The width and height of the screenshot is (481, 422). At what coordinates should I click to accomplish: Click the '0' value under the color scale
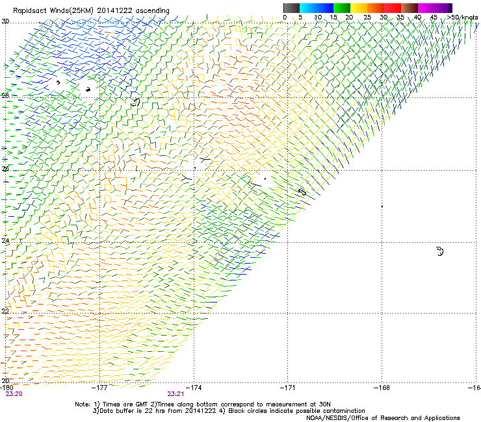point(285,17)
